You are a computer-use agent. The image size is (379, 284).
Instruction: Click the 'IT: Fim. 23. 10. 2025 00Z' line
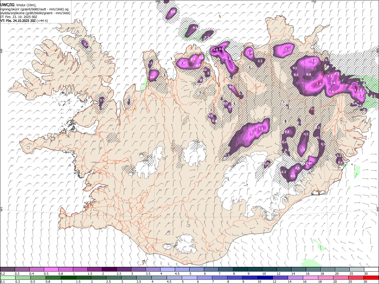click(19, 17)
